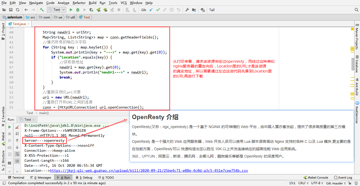Open the File menu
360x186 pixels.
[x=4, y=3]
